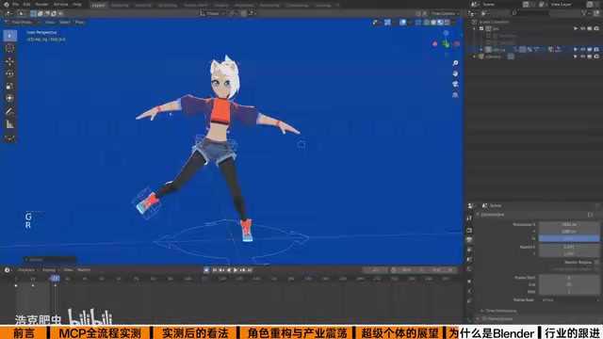Uncheck the abi collection checkbox
The width and height of the screenshot is (603, 339).
pos(481,28)
